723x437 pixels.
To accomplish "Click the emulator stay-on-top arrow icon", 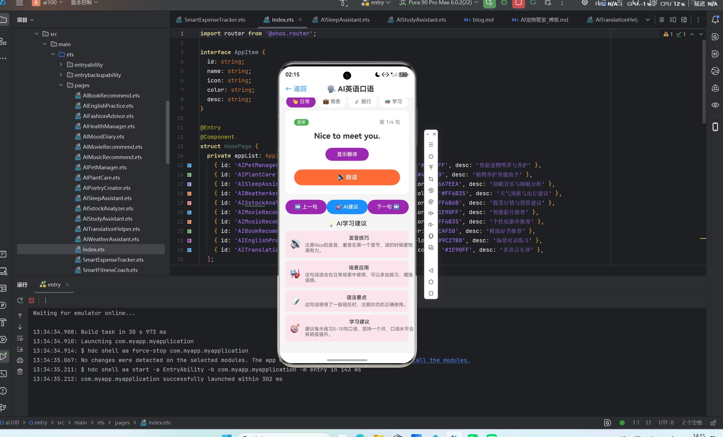I will tap(431, 168).
